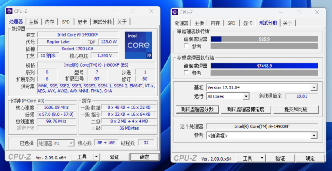Screen dimensions: 332x171
Task: Select 測試分數 tab in right window
Action: point(268,23)
